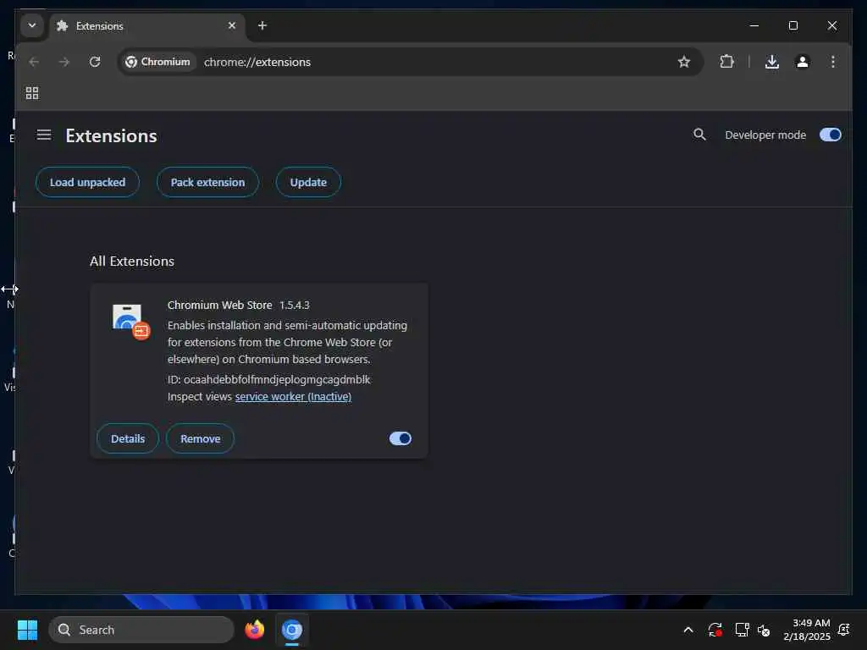Go back to previous page
This screenshot has width=867, height=650.
[34, 61]
